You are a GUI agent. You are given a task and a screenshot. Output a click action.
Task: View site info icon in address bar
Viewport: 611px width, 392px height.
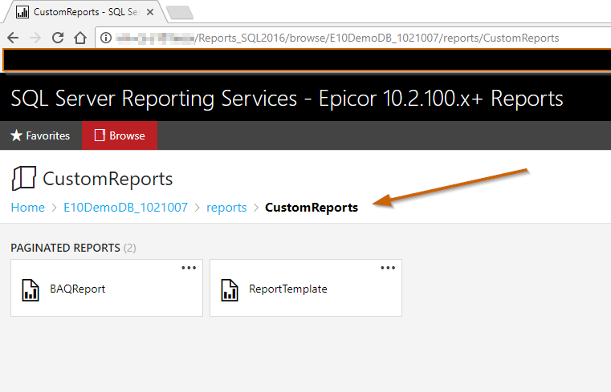pyautogui.click(x=106, y=38)
